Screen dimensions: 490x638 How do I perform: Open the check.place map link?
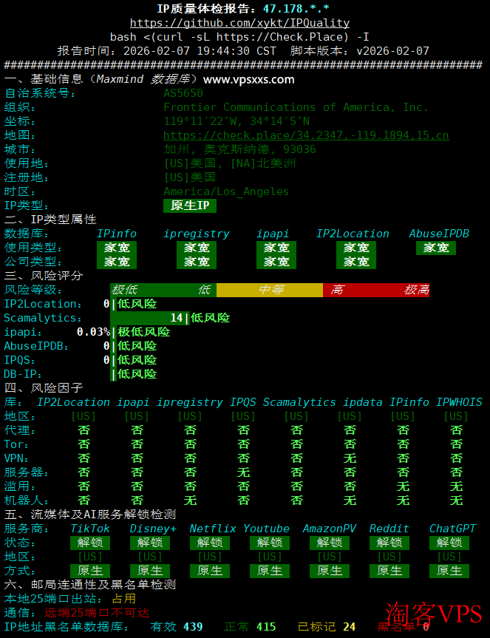click(305, 135)
